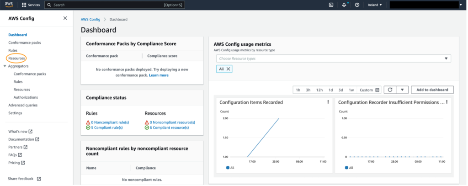The image size is (468, 186).
Task: Open top-level Rules in sidebar
Action: pyautogui.click(x=13, y=50)
